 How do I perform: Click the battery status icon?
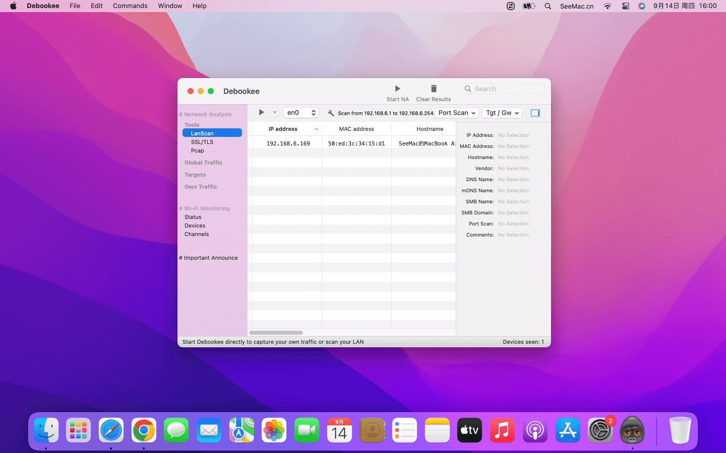[529, 6]
